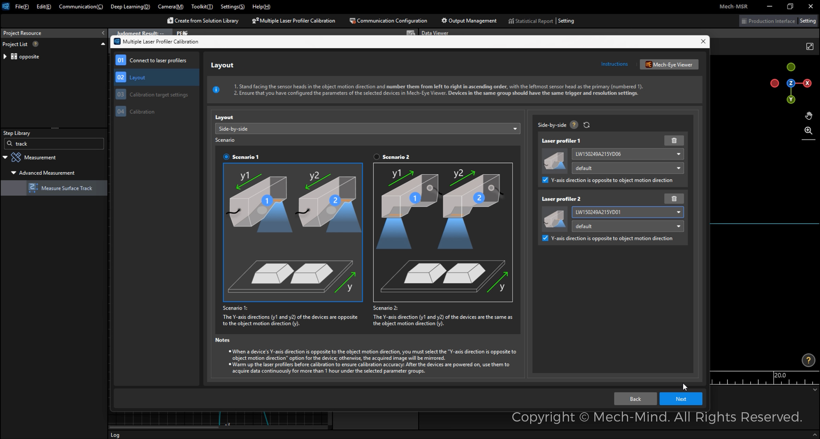Click the round help button in viewer
The image size is (820, 439).
tap(808, 360)
